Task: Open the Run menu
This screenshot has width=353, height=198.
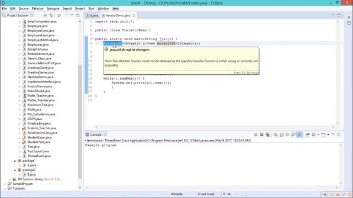Action: [91, 9]
